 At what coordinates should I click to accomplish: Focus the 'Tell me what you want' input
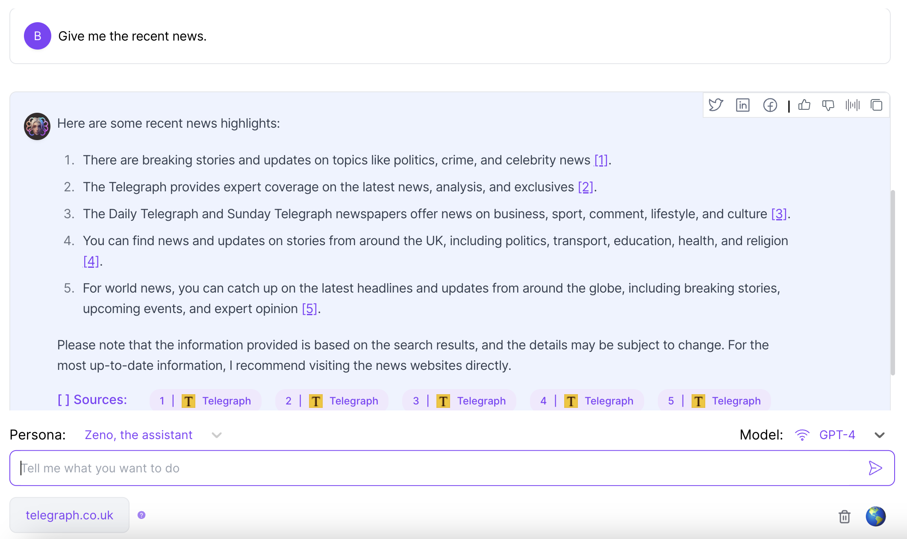tap(440, 468)
